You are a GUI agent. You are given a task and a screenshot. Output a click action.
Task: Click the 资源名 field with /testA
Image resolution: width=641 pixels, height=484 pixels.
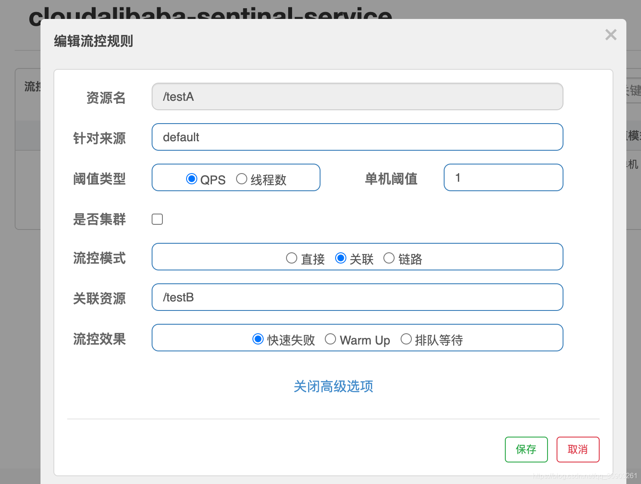(x=358, y=96)
